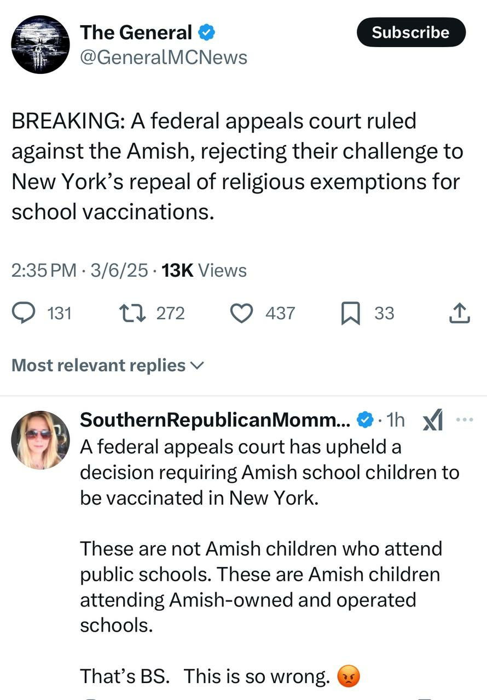This screenshot has height=700, width=487.
Task: Click The General display name
Action: 136,33
